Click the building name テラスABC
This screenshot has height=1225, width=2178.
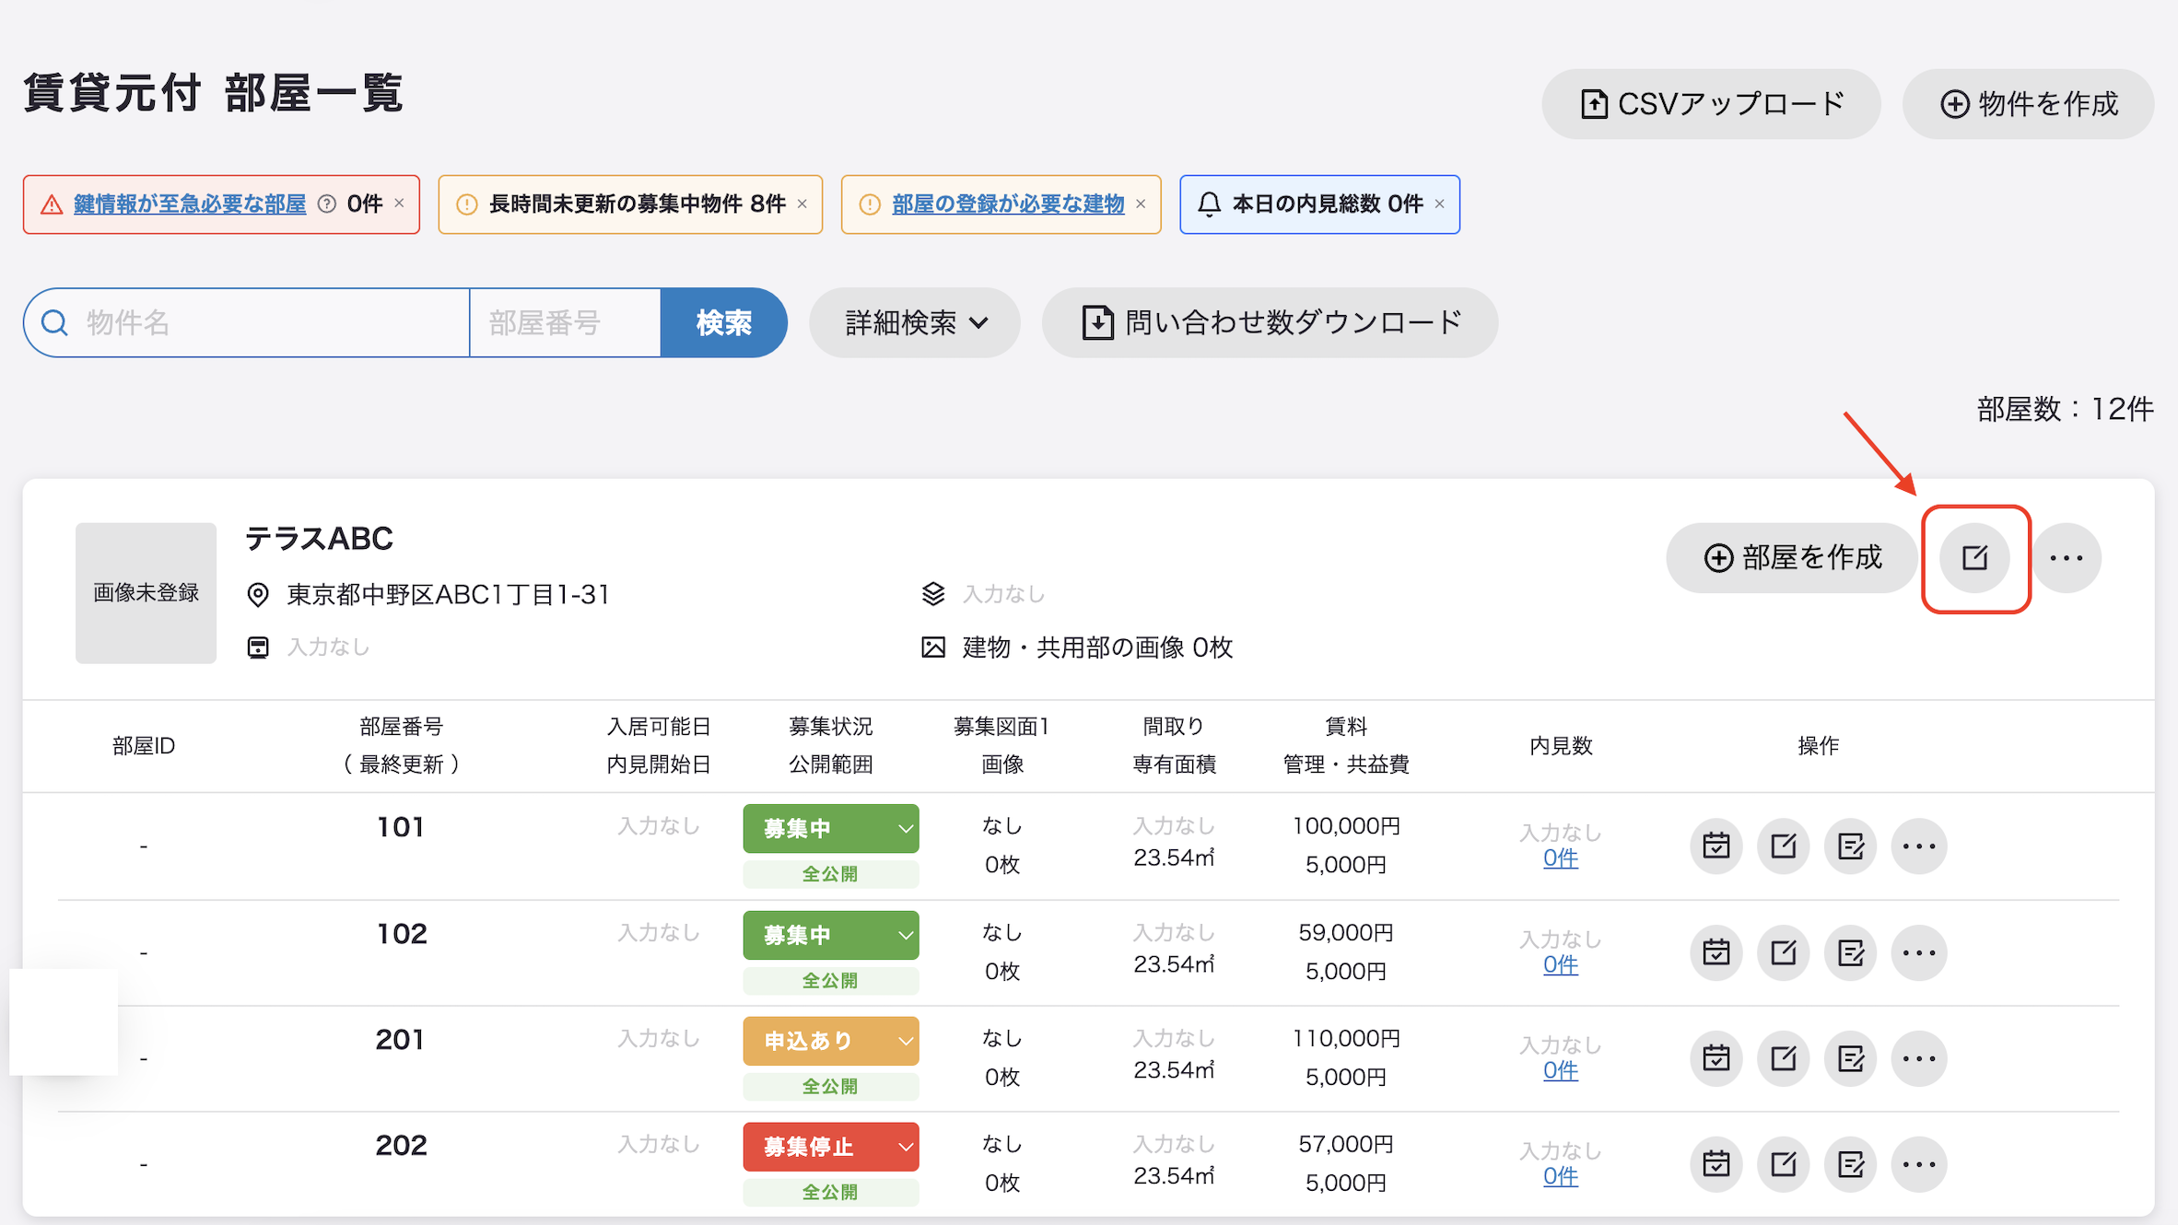[319, 538]
